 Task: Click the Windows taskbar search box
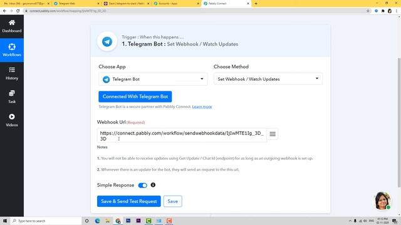pos(46,221)
